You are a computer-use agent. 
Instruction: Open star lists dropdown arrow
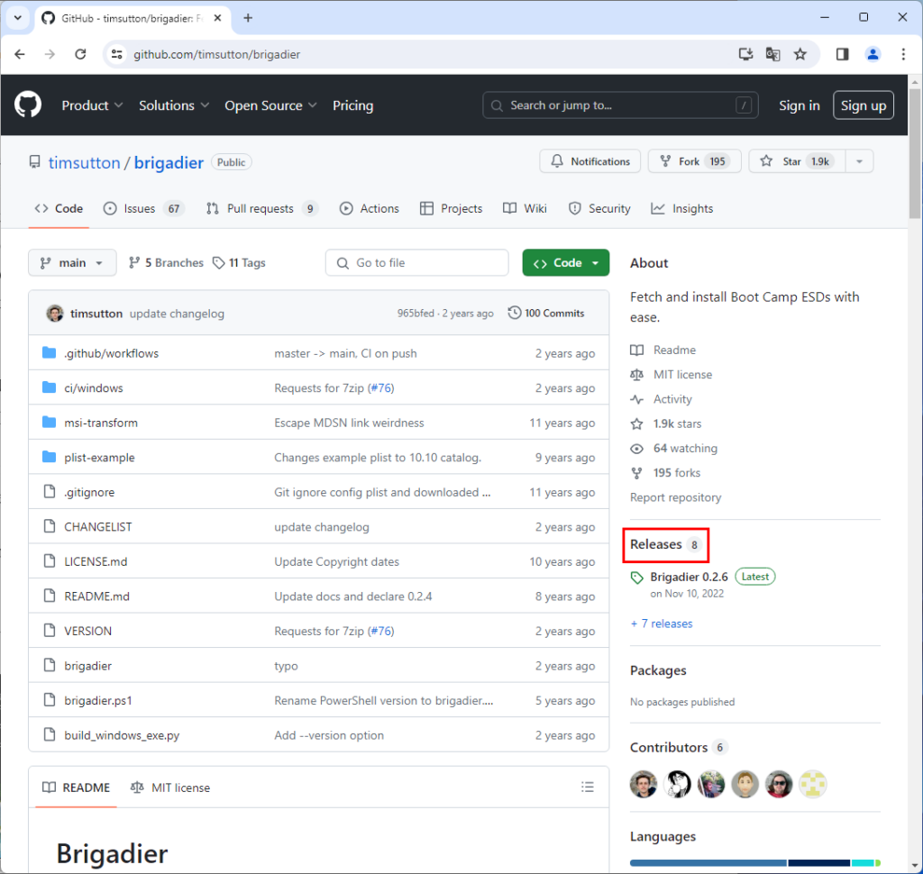click(859, 161)
